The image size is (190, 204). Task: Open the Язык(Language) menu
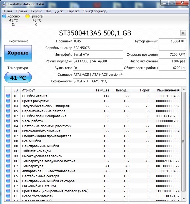pyautogui.click(x=95, y=11)
